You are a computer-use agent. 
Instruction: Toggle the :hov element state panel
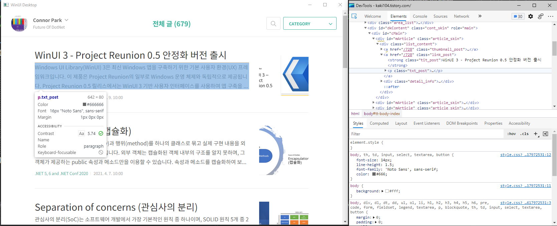tap(512, 134)
